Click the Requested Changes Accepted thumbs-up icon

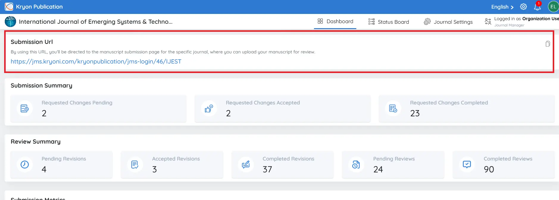[209, 109]
